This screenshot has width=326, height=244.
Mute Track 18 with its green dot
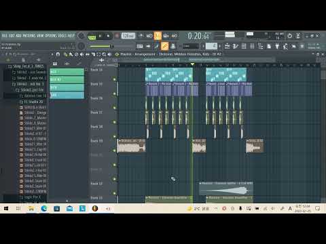tap(114, 136)
